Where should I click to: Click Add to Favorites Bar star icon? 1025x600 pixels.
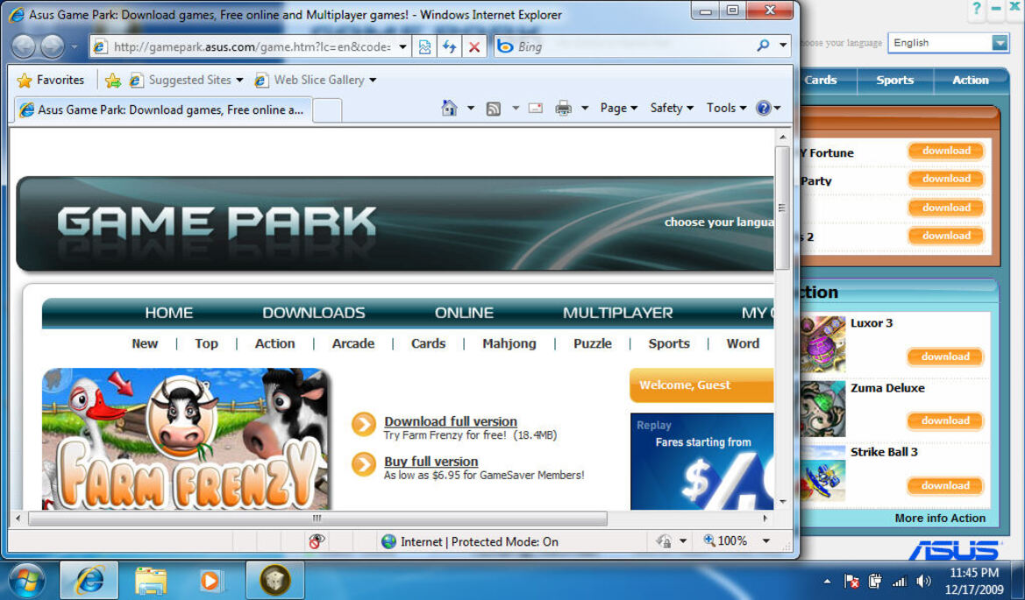click(112, 81)
